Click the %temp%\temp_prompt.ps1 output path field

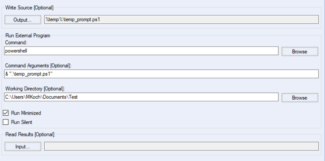[x=182, y=20]
